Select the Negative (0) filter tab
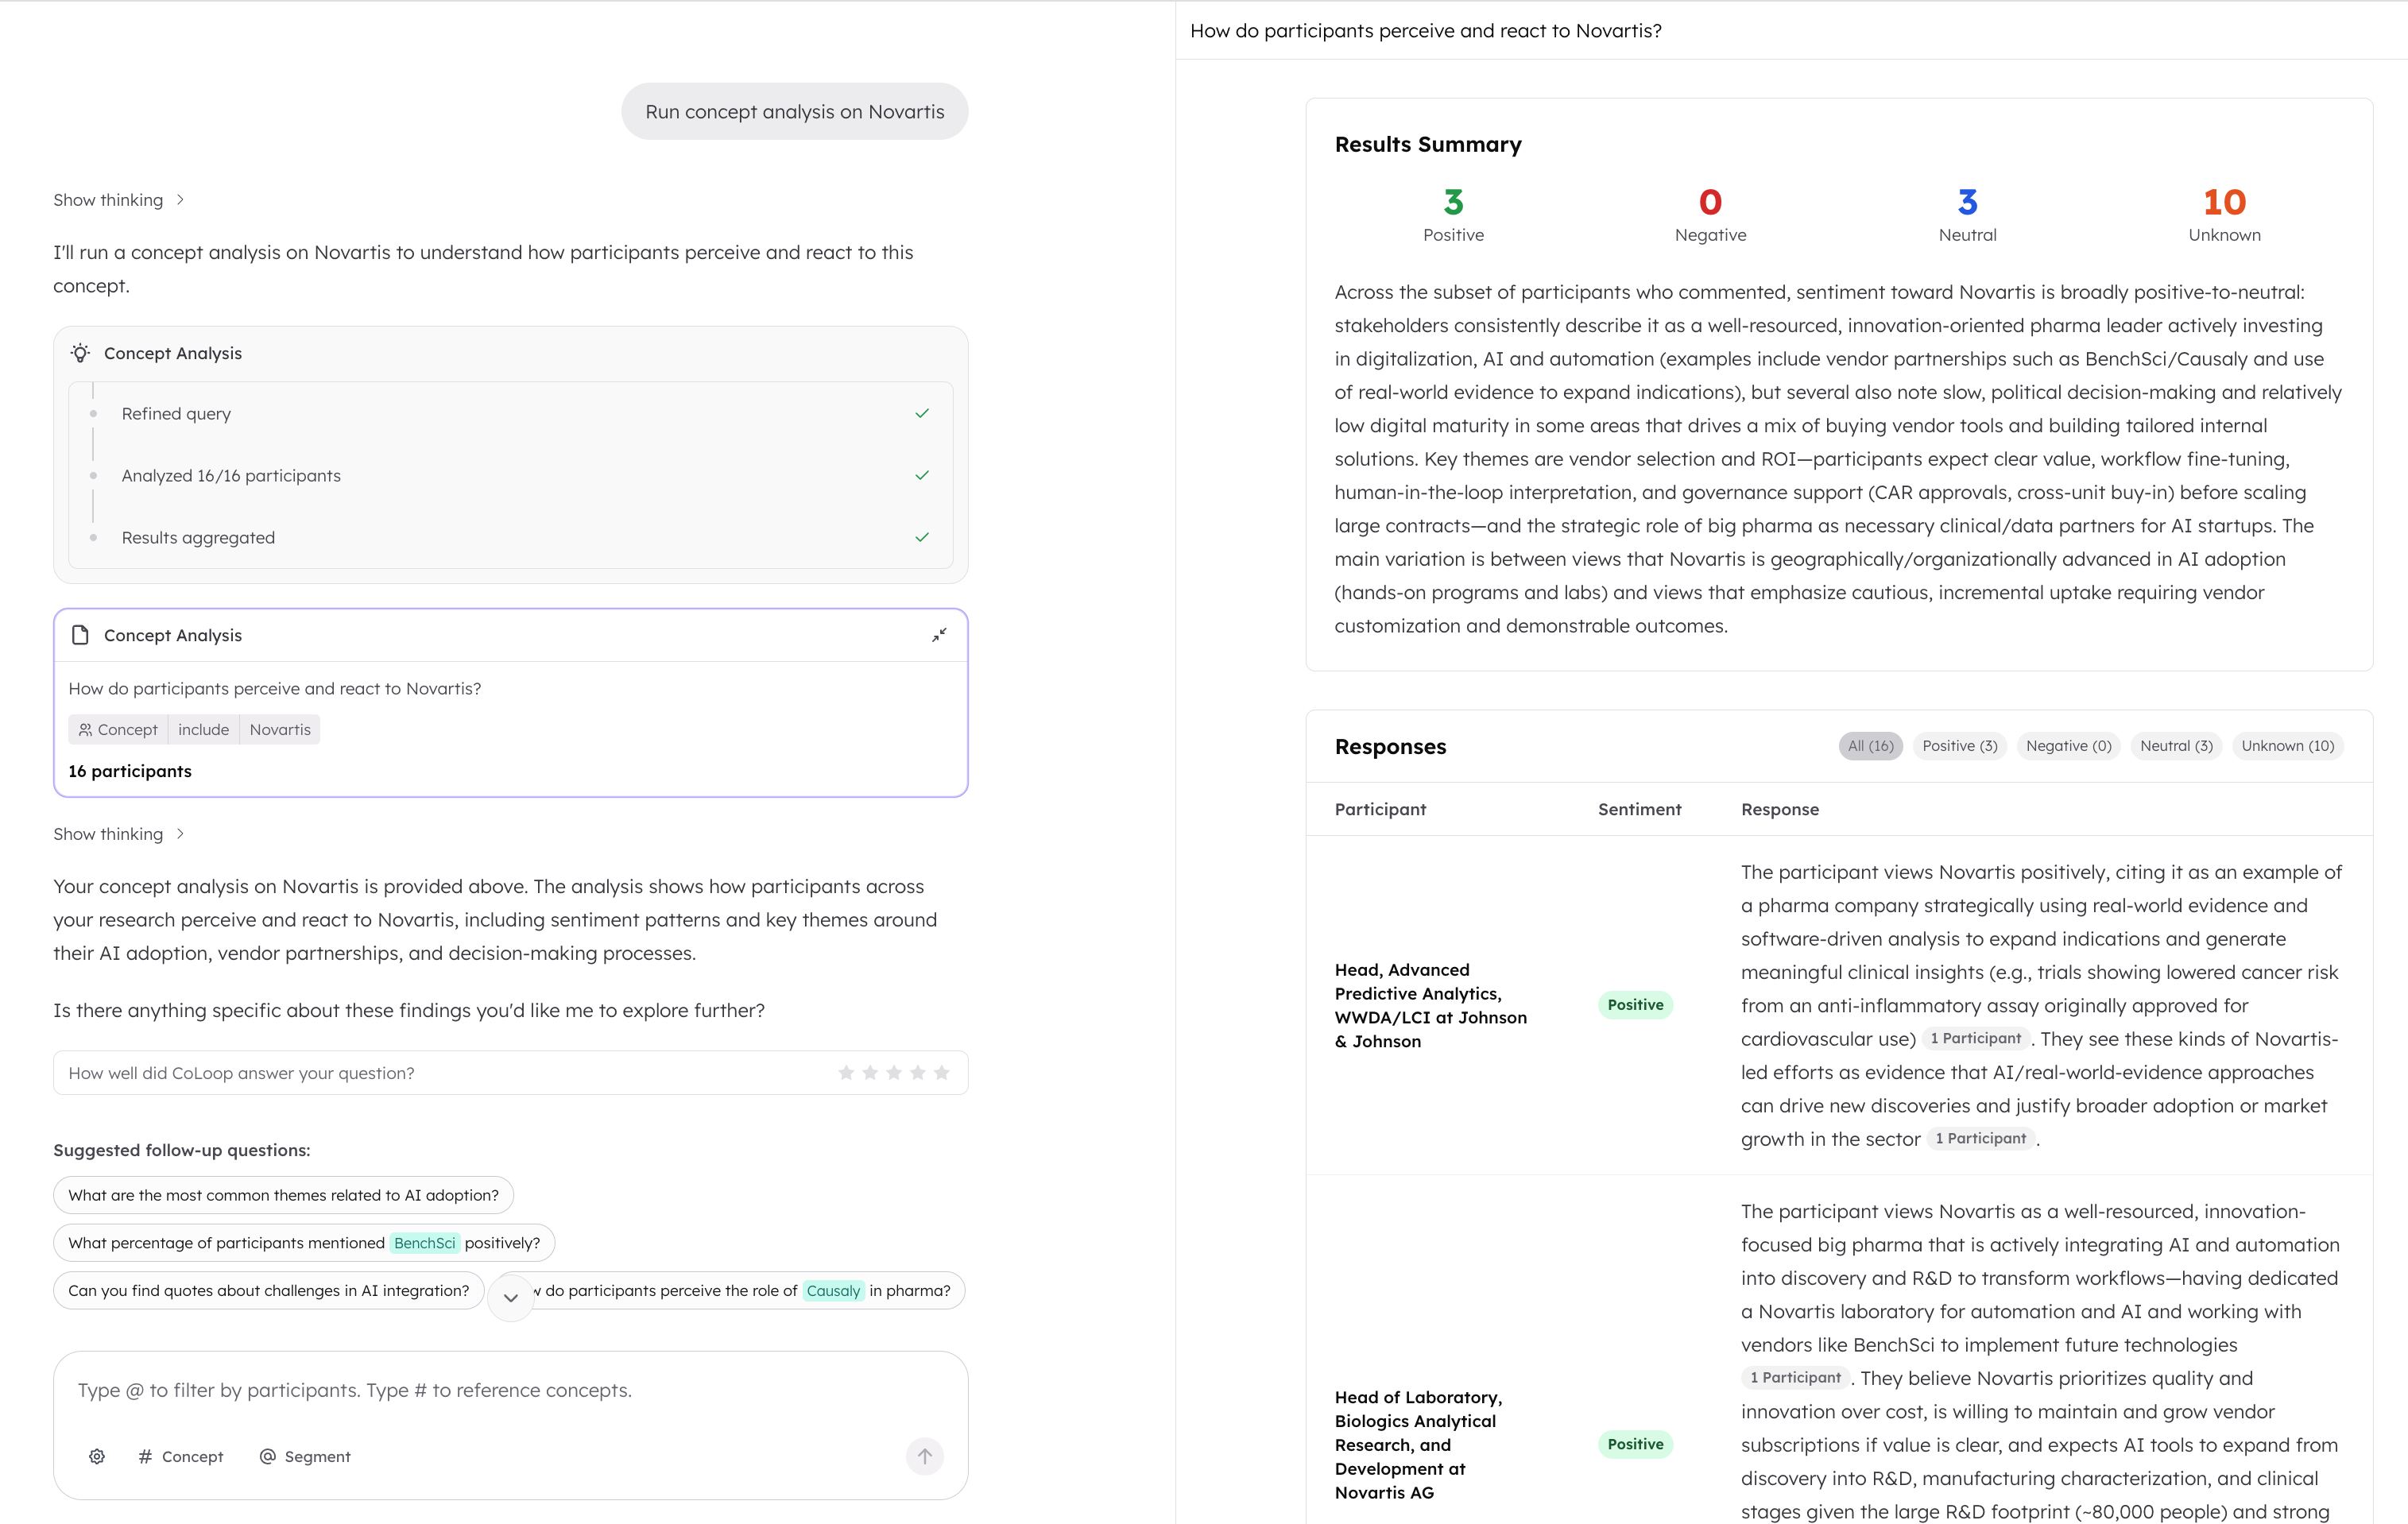The image size is (2408, 1524). [2068, 746]
